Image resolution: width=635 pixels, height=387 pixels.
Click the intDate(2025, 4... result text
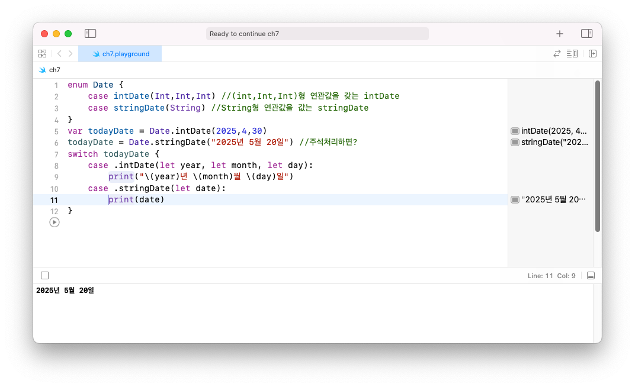pyautogui.click(x=554, y=131)
